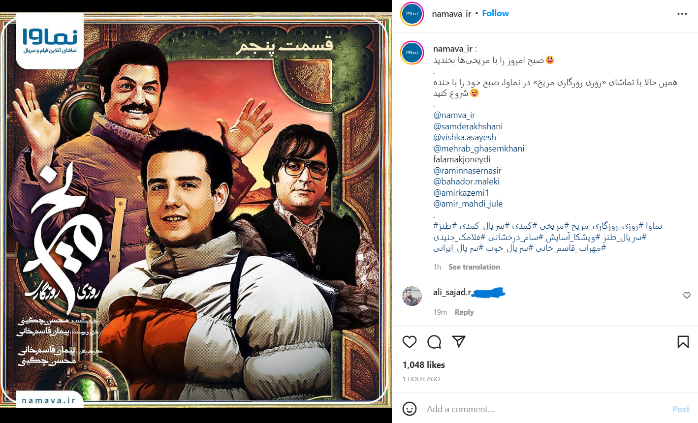
Task: Share the post with the paper plane icon
Action: 459,342
